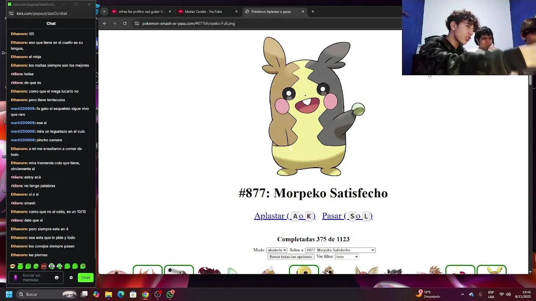This screenshot has width=536, height=301.
Task: Open Copilot from the taskbar
Action: coord(96,294)
